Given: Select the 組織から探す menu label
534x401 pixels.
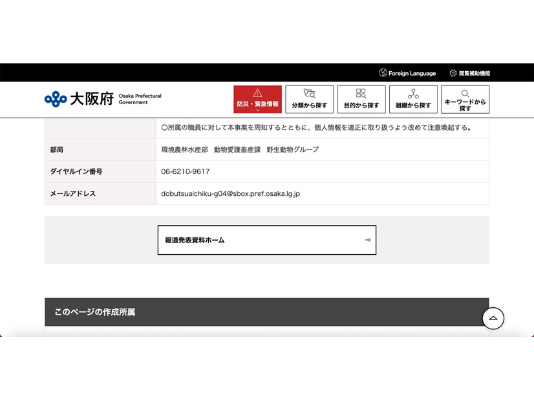Looking at the screenshot, I should (x=413, y=105).
